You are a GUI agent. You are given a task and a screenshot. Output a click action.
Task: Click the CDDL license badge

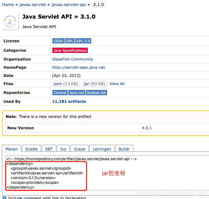pos(58,41)
